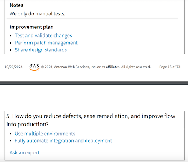This screenshot has height=162, width=188.
Task: Open the Test and validate changes link
Action: (43, 36)
